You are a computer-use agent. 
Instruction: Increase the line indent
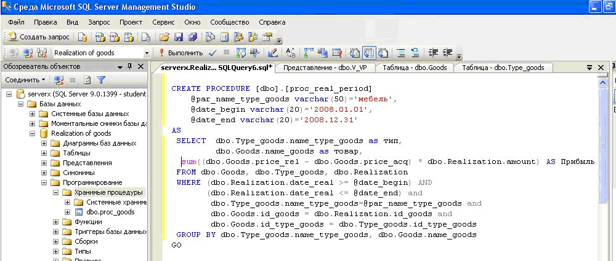(447, 53)
